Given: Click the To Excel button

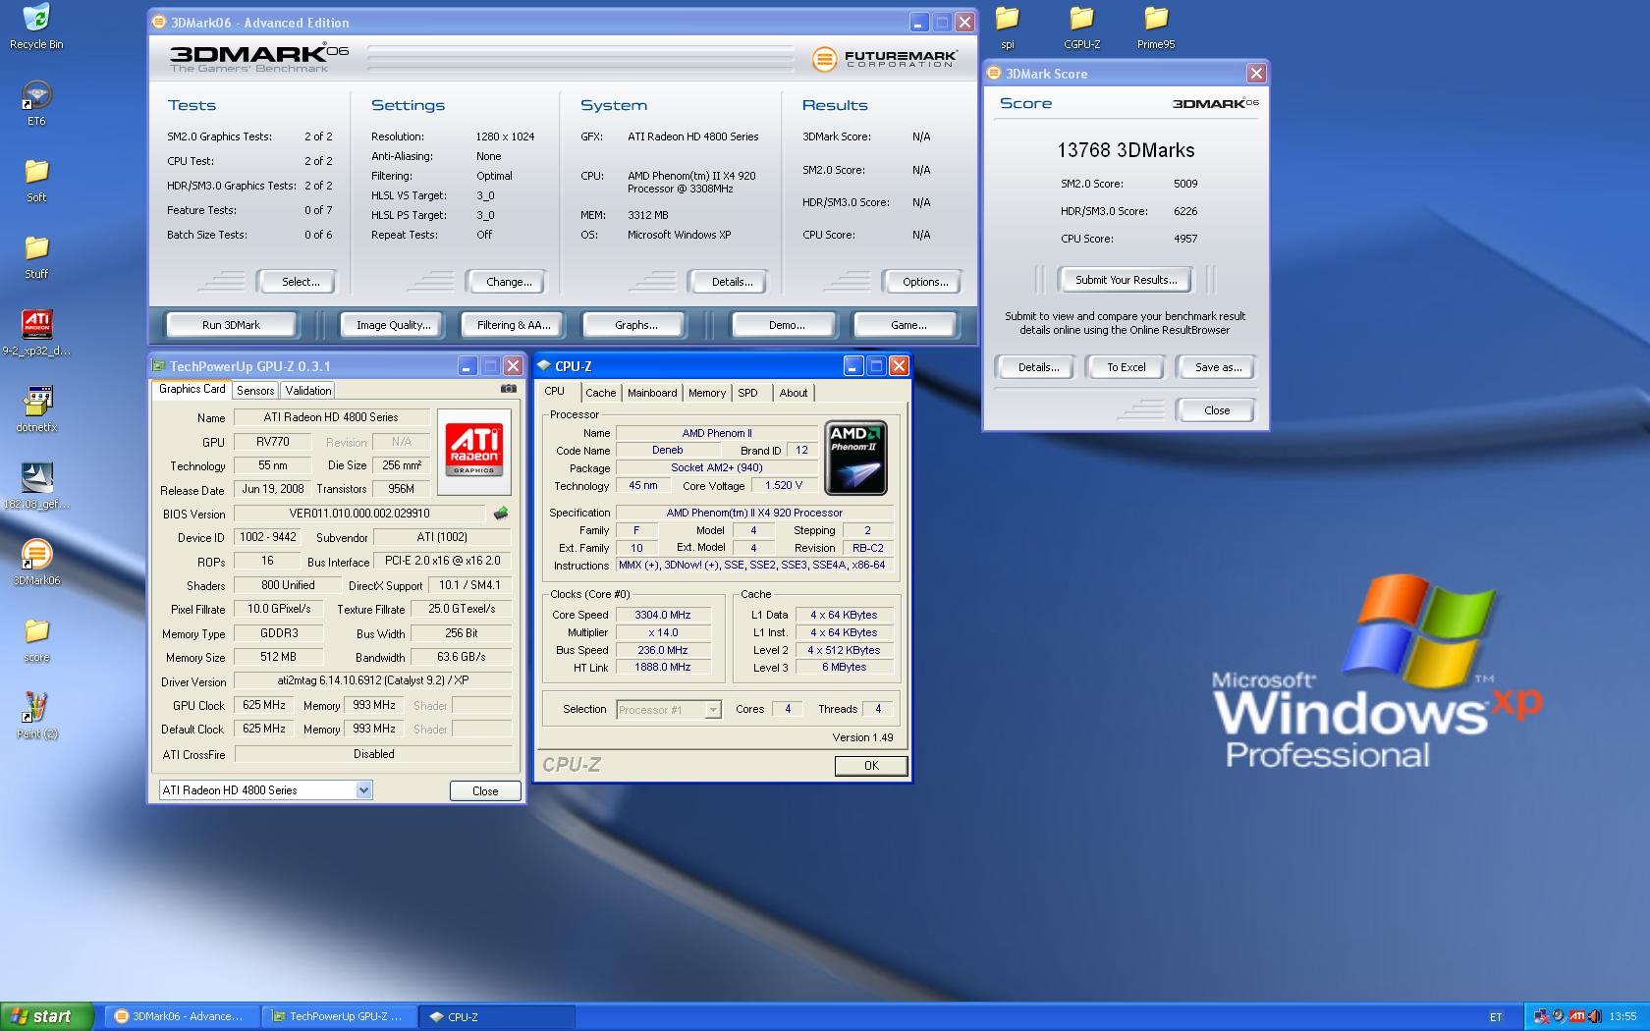Looking at the screenshot, I should click(1127, 367).
